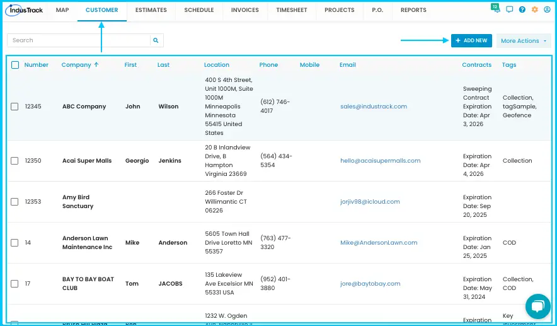Click customer number 12353
This screenshot has height=326, width=557.
[x=33, y=202]
